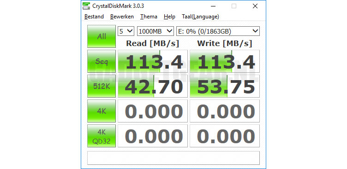This screenshot has width=347, height=169.
Task: Click 4K QD32 write result 0.000
Action: (225, 136)
